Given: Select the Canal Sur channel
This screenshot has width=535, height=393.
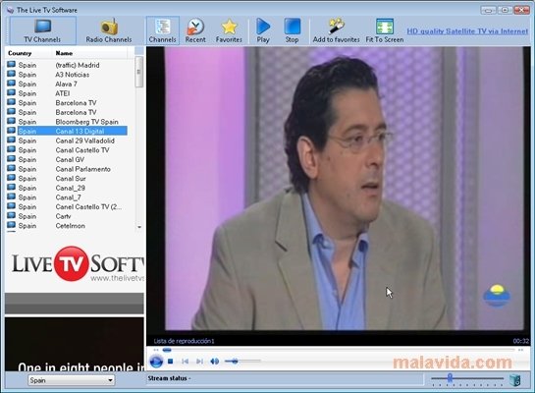Looking at the screenshot, I should (x=73, y=178).
